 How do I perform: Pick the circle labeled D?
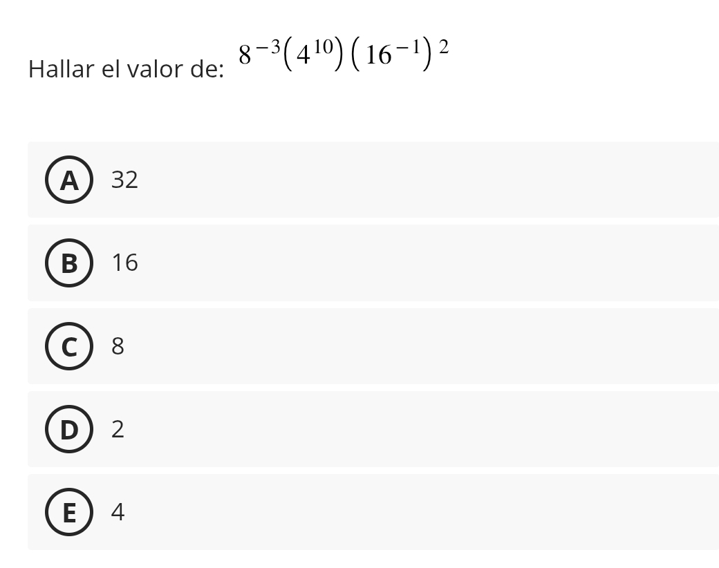pyautogui.click(x=69, y=429)
